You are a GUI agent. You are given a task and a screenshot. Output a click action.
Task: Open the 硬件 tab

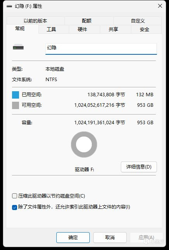82,30
